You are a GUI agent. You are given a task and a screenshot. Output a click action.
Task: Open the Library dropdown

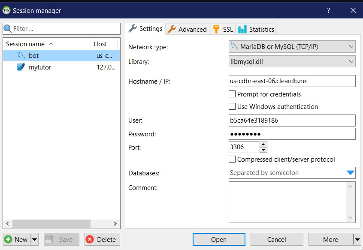tap(351, 61)
